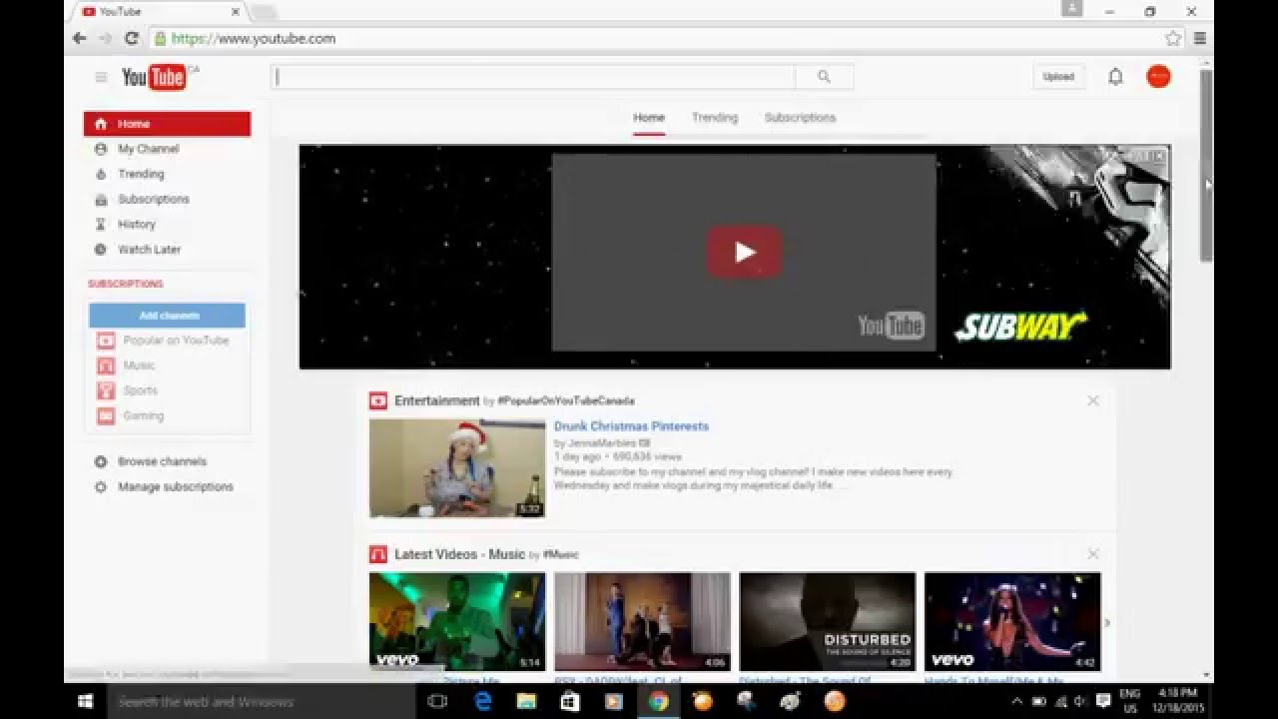
Task: Click the browser back arrow
Action: click(79, 38)
